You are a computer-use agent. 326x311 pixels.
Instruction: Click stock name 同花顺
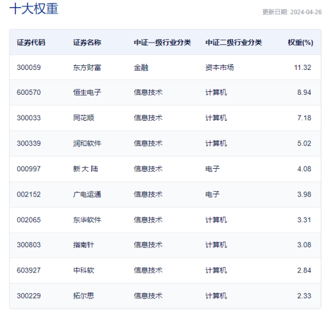pos(84,118)
